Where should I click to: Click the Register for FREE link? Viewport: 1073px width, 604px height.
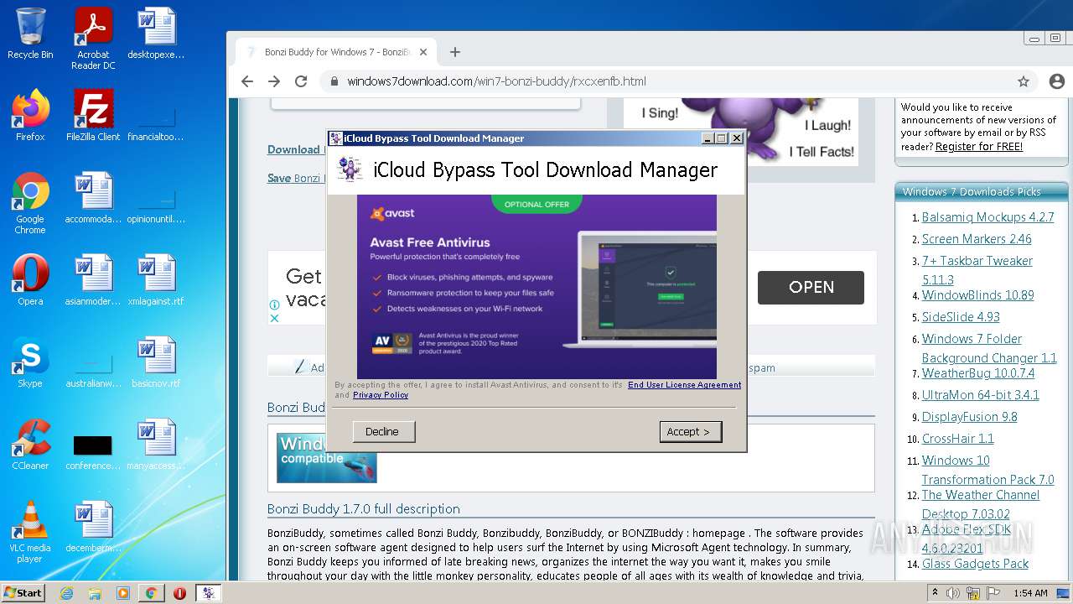[x=979, y=146]
